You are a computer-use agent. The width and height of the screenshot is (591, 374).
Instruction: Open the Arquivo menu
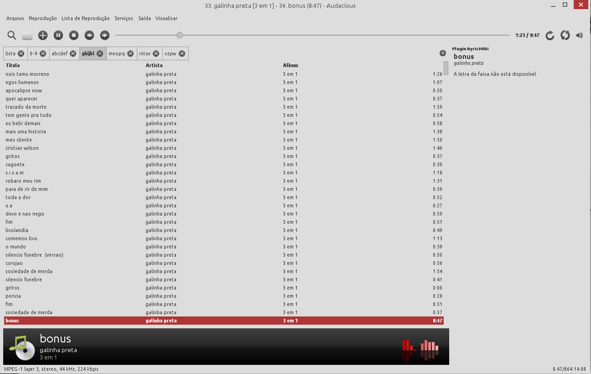click(x=15, y=18)
